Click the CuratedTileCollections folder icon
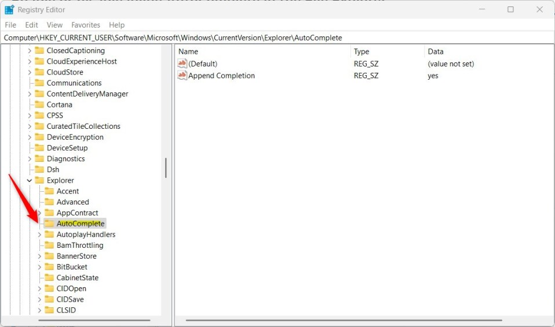The width and height of the screenshot is (555, 327). click(x=39, y=126)
